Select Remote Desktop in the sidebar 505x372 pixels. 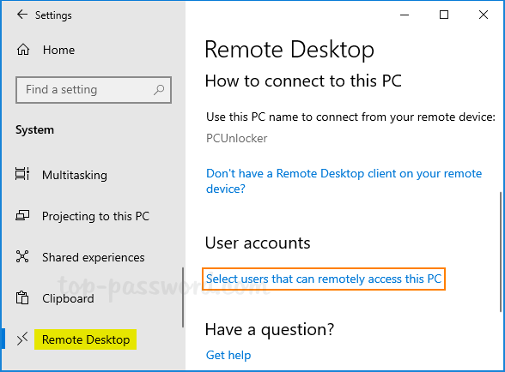click(x=86, y=339)
